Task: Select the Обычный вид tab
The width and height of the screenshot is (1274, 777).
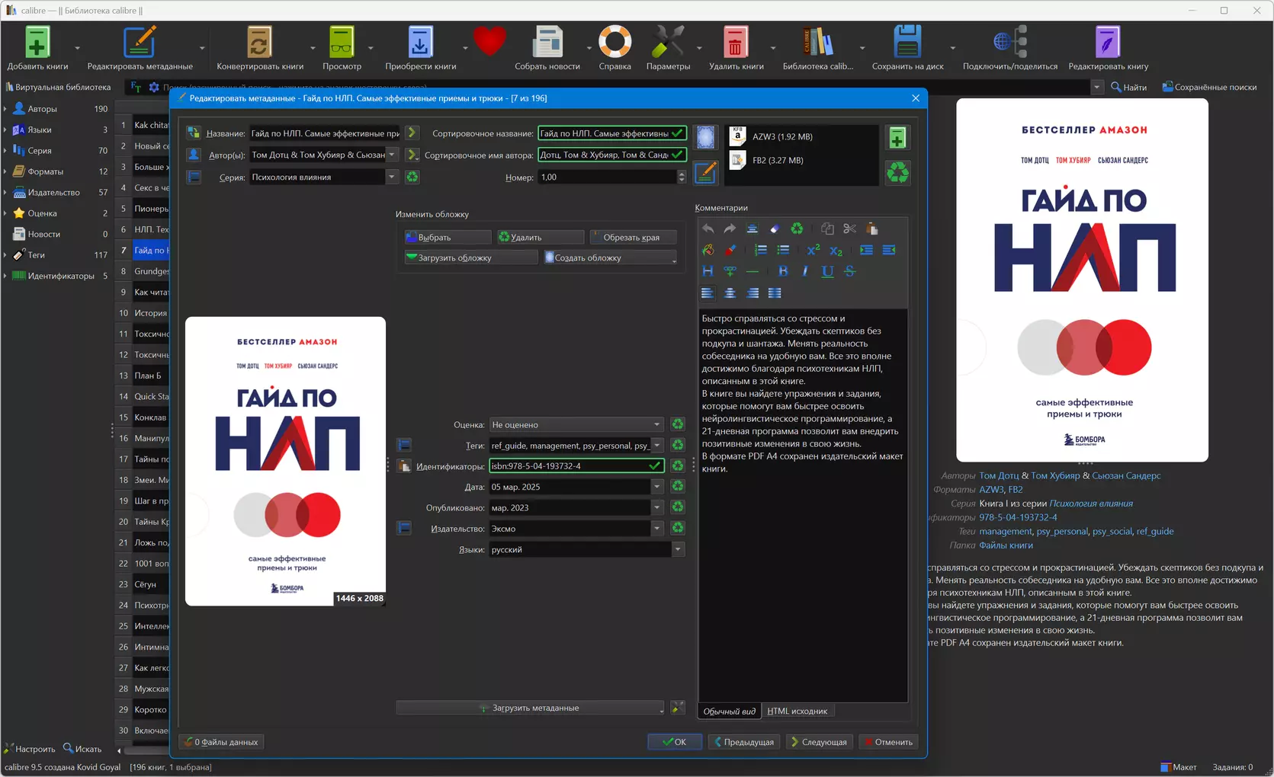Action: tap(729, 711)
